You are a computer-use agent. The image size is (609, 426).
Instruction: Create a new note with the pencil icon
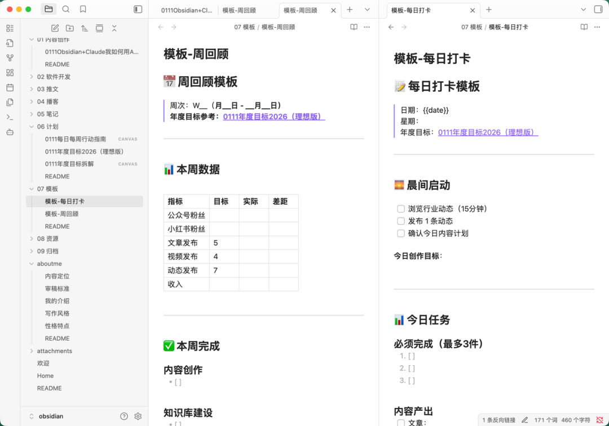pos(55,28)
